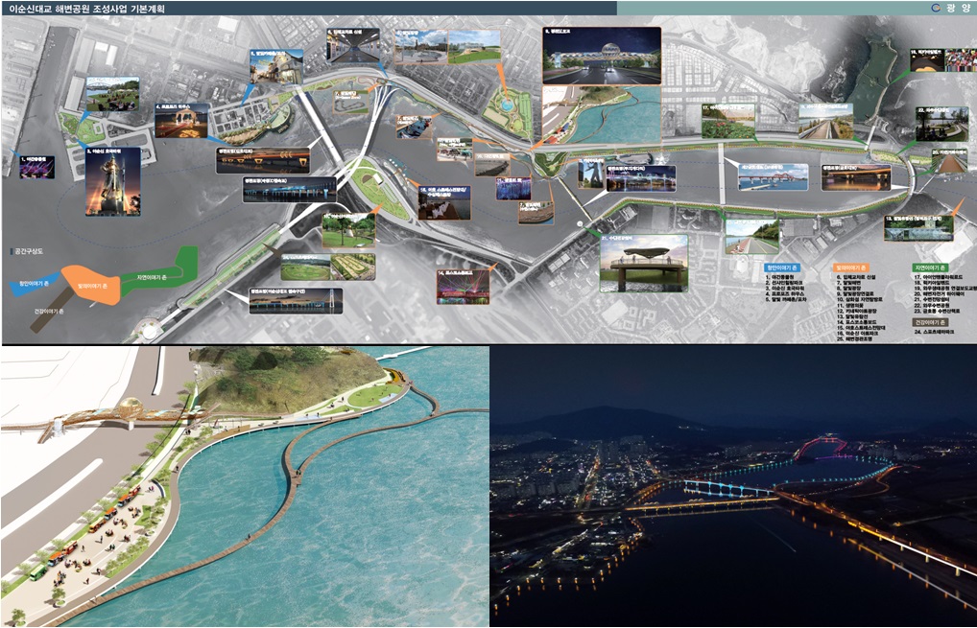Select legend entry 22. 와우수변공원
Viewport: 977px width, 628px height.
tap(932, 306)
